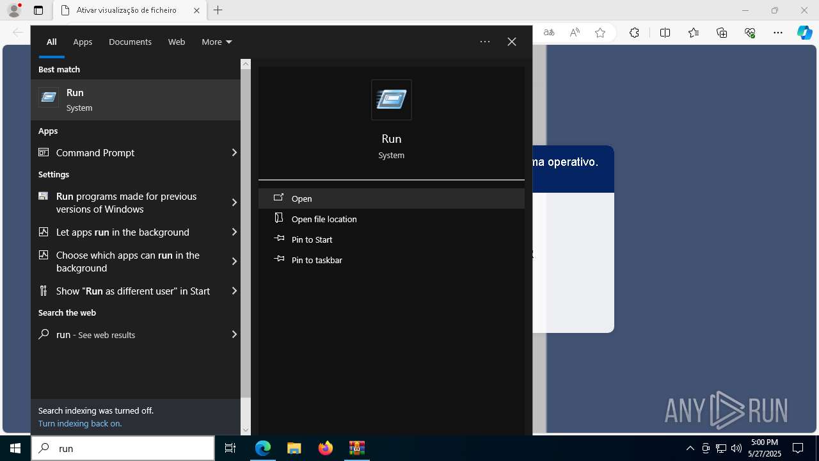Open File Explorer from the taskbar
Screen dimensions: 819x461
click(x=294, y=448)
